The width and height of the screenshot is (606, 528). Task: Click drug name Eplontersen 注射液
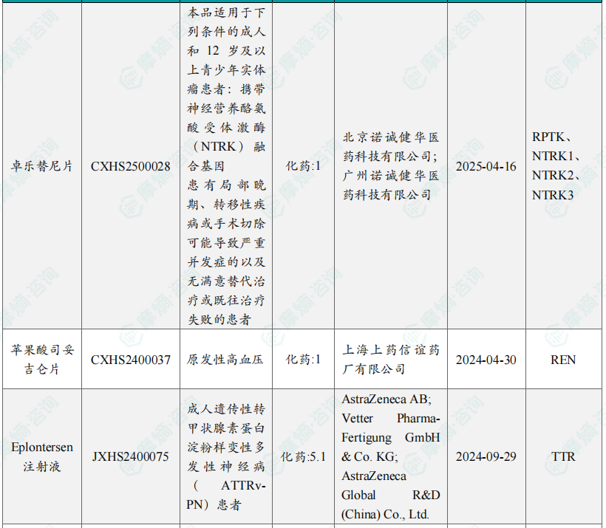[41, 456]
